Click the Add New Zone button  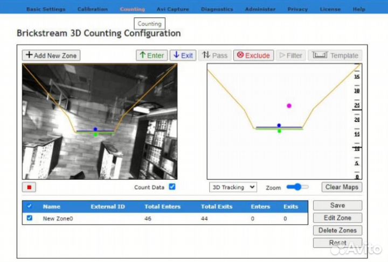point(51,55)
